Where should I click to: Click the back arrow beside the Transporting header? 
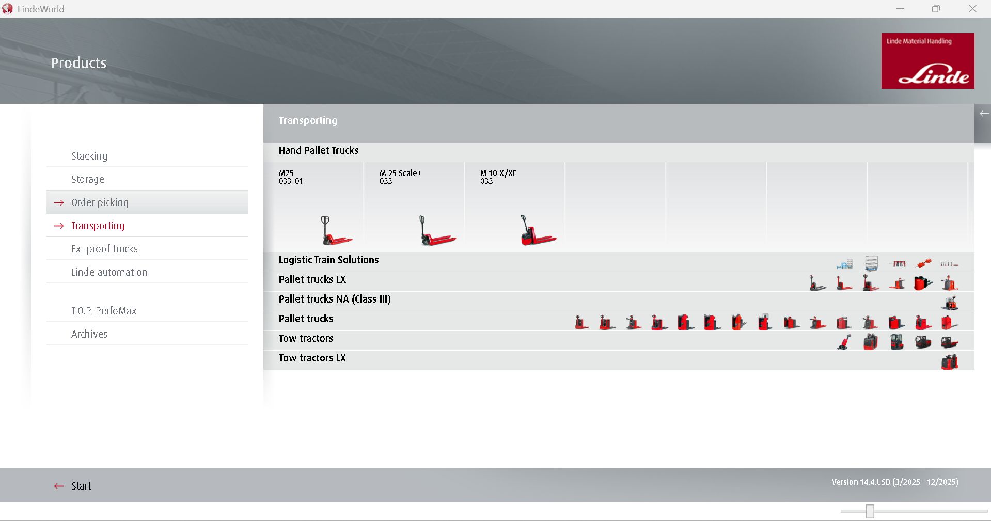pyautogui.click(x=984, y=114)
